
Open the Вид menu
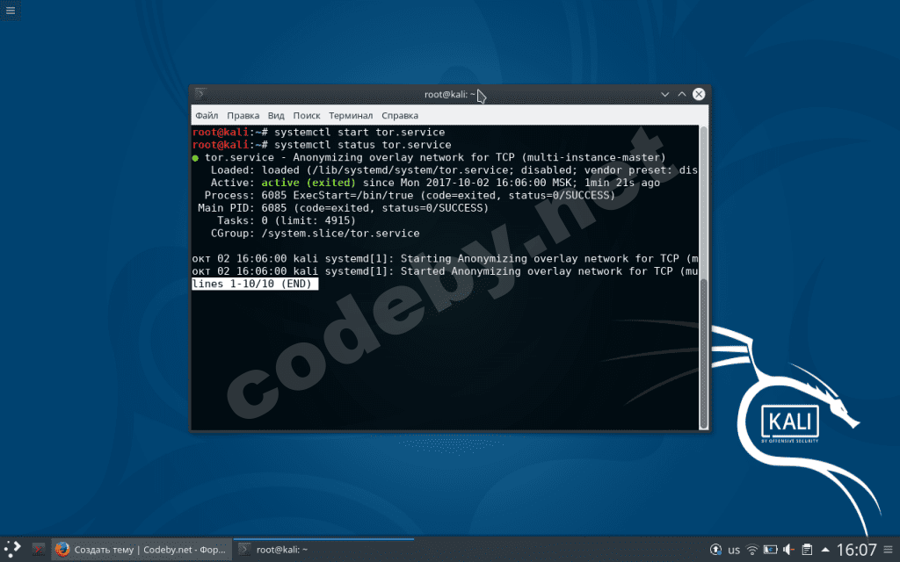[276, 115]
